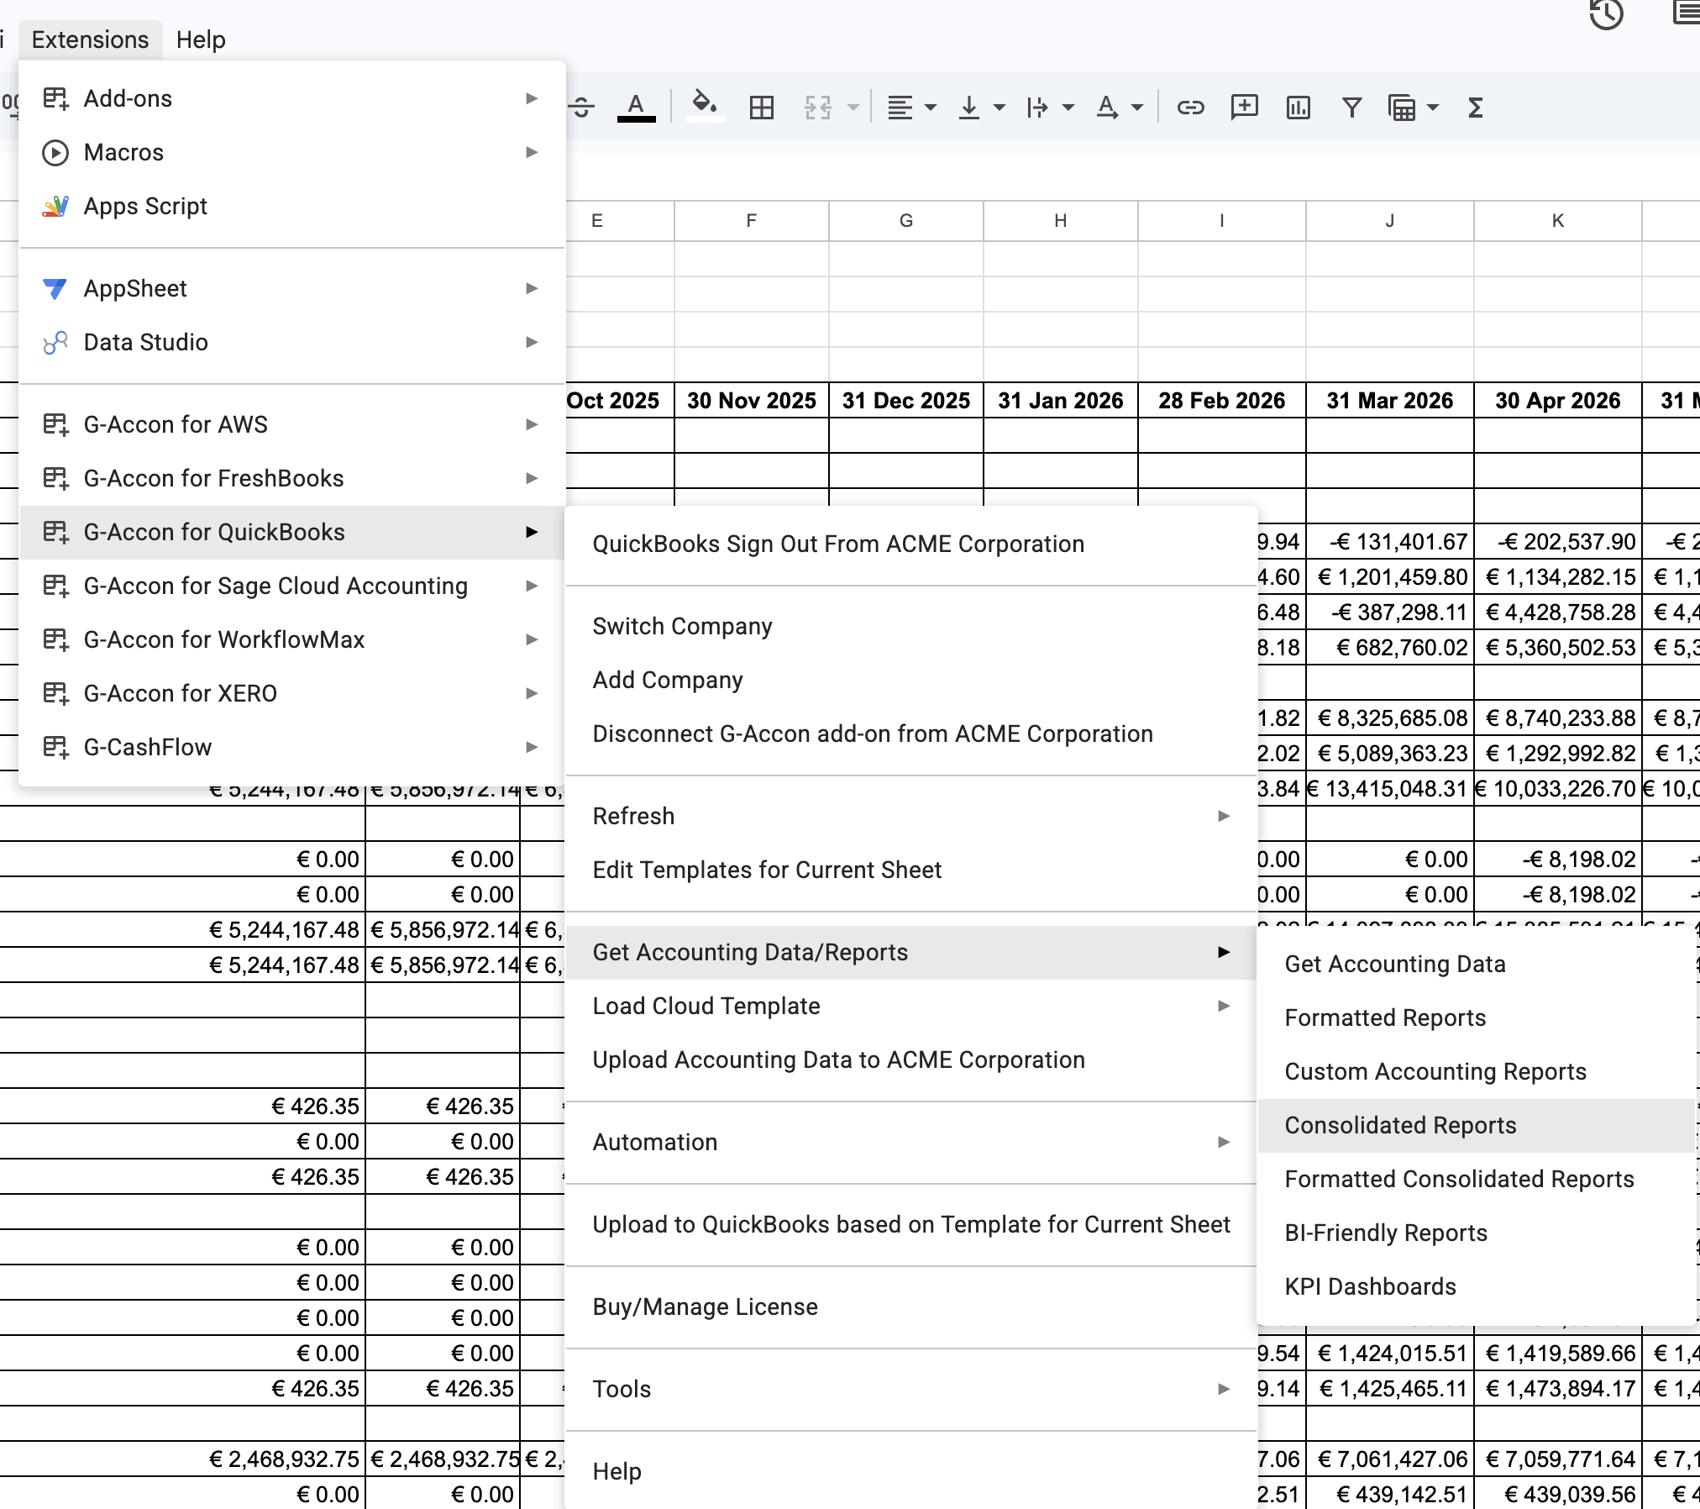Click the functions sigma icon
The height and width of the screenshot is (1509, 1700).
[x=1476, y=108]
